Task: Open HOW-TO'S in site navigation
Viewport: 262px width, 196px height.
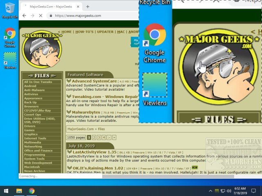Action: tap(84, 32)
